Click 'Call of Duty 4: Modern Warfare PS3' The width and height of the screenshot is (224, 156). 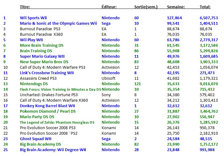coord(53,67)
